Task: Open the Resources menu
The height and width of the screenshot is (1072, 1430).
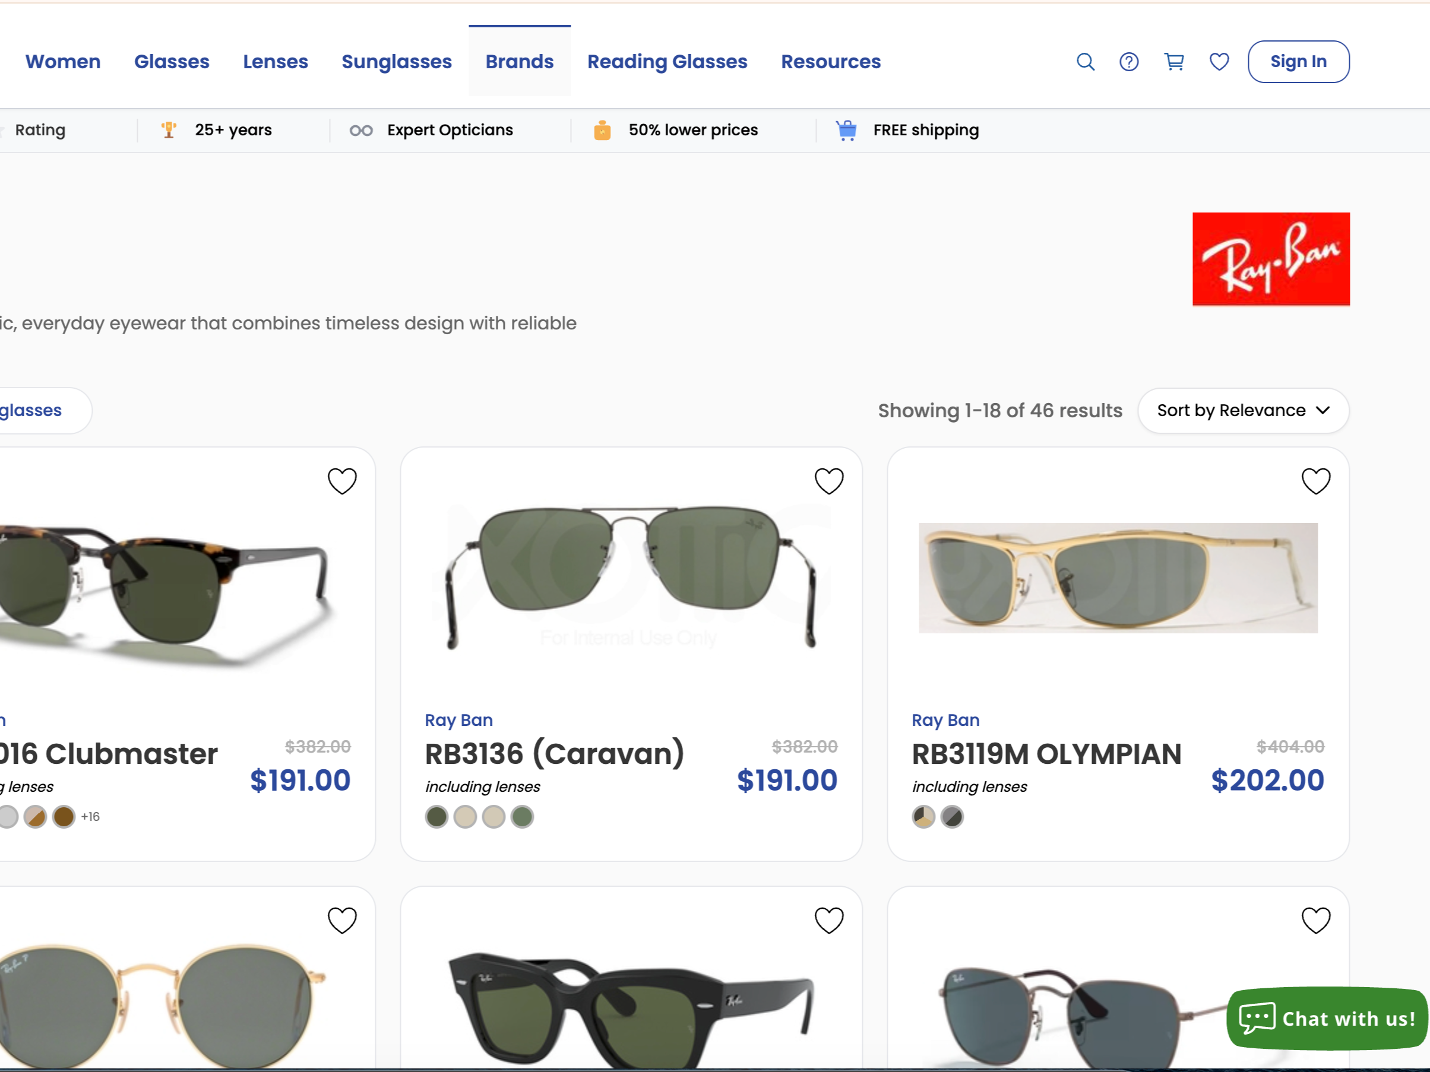Action: click(x=831, y=61)
